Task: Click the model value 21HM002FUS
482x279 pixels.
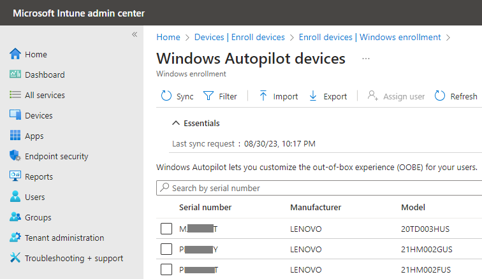Action: coord(426,270)
